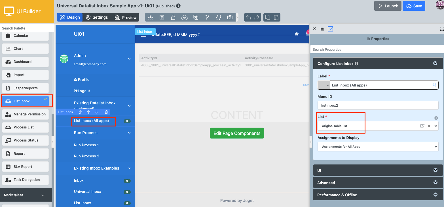Switch to the Design tab

click(70, 17)
